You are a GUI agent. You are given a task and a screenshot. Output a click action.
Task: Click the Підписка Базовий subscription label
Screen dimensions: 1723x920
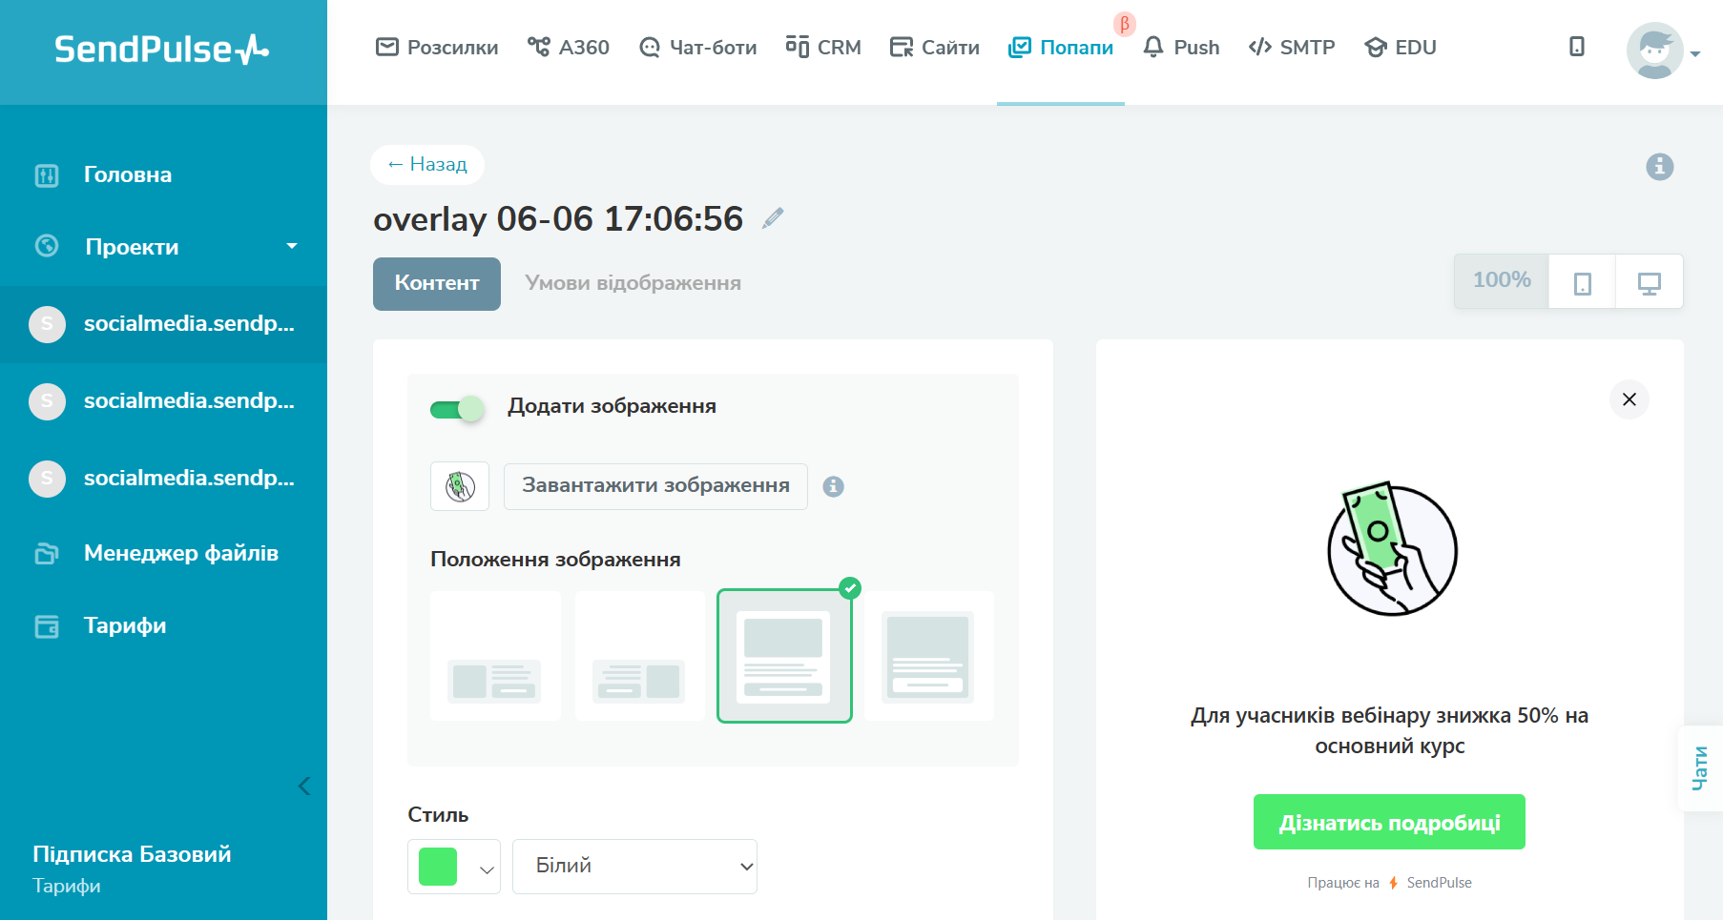click(132, 854)
